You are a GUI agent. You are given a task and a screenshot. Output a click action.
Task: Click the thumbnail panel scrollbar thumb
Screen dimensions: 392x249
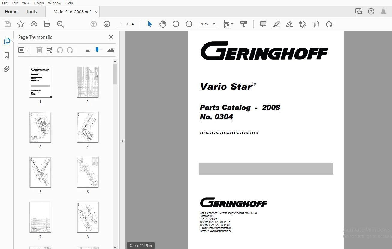pyautogui.click(x=115, y=74)
